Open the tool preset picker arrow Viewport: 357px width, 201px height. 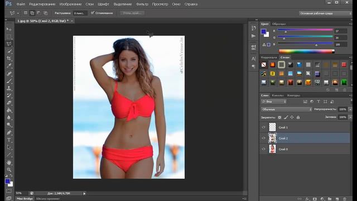18,13
